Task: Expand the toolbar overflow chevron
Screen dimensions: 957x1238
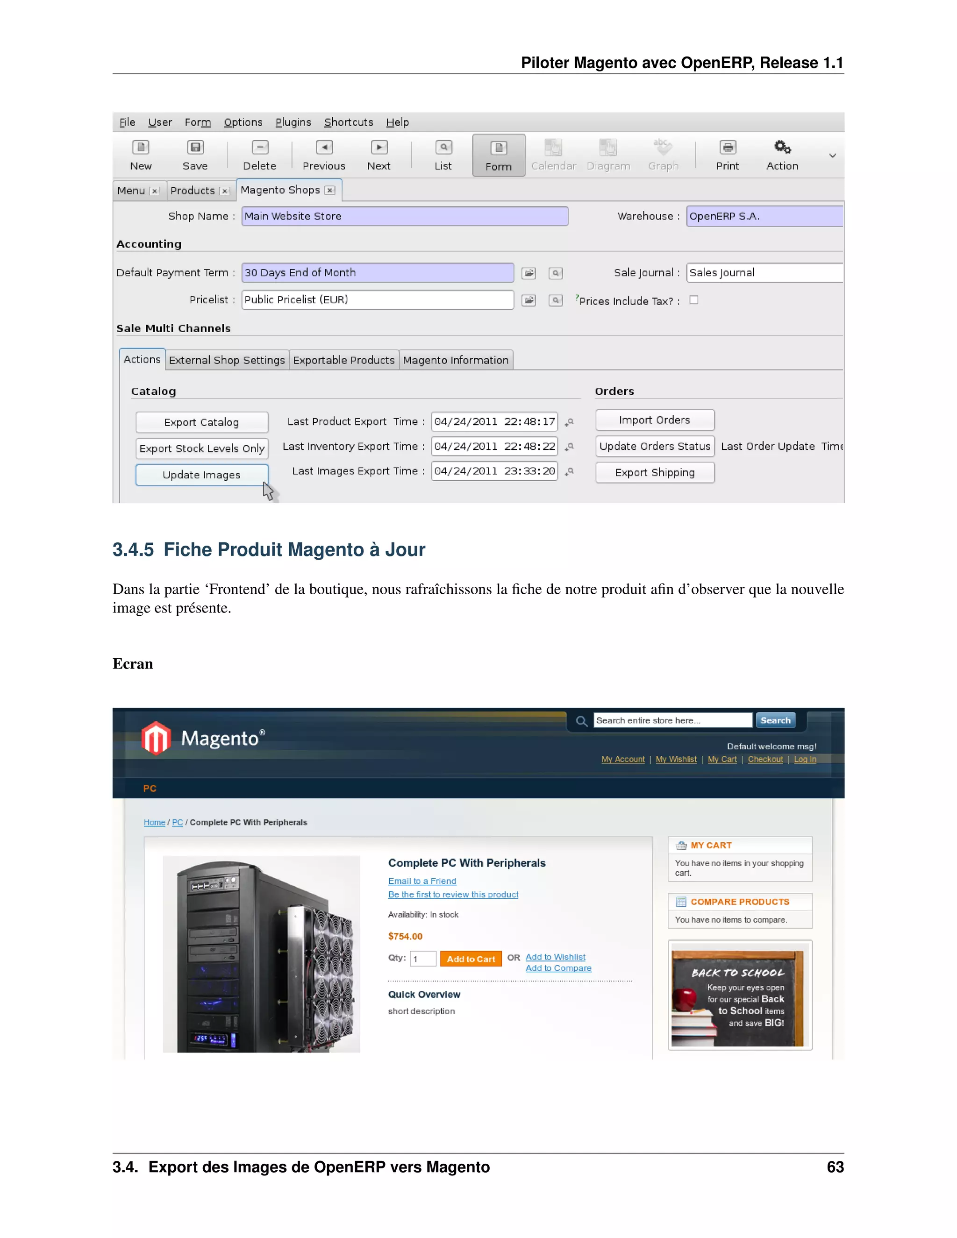Action: tap(832, 155)
